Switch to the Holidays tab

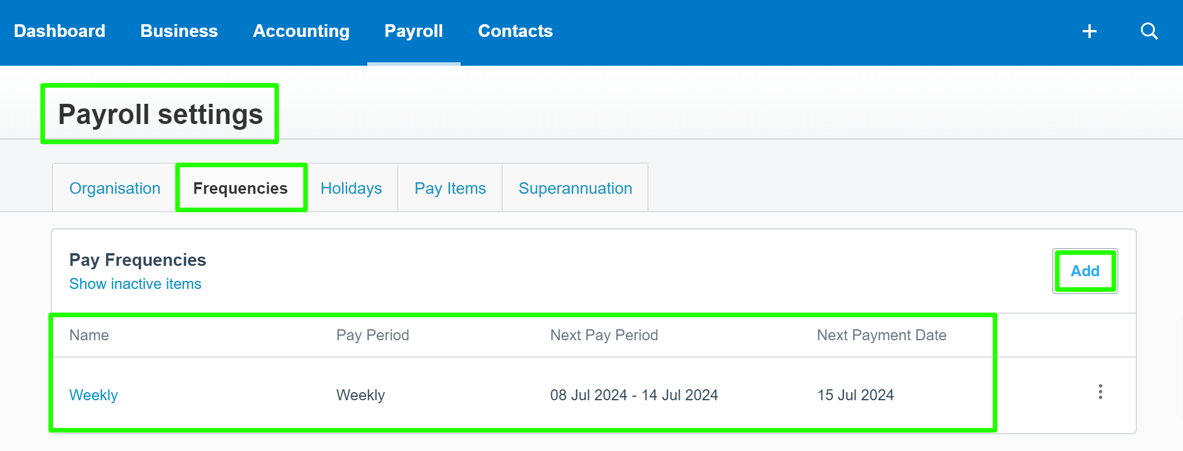click(x=351, y=188)
